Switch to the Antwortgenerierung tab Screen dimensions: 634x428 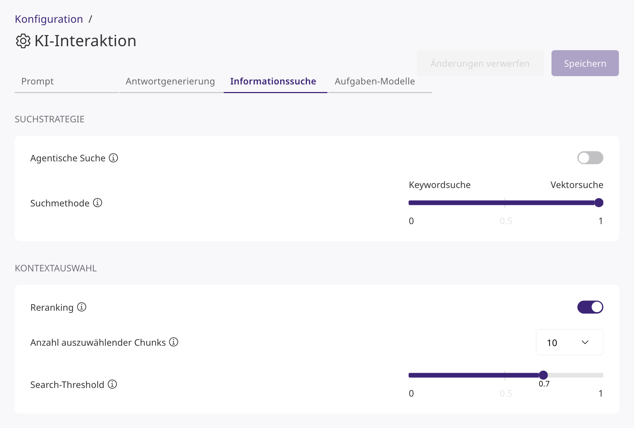171,82
